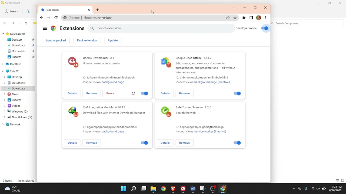Click the IDM Integration Module icon

pos(73,111)
